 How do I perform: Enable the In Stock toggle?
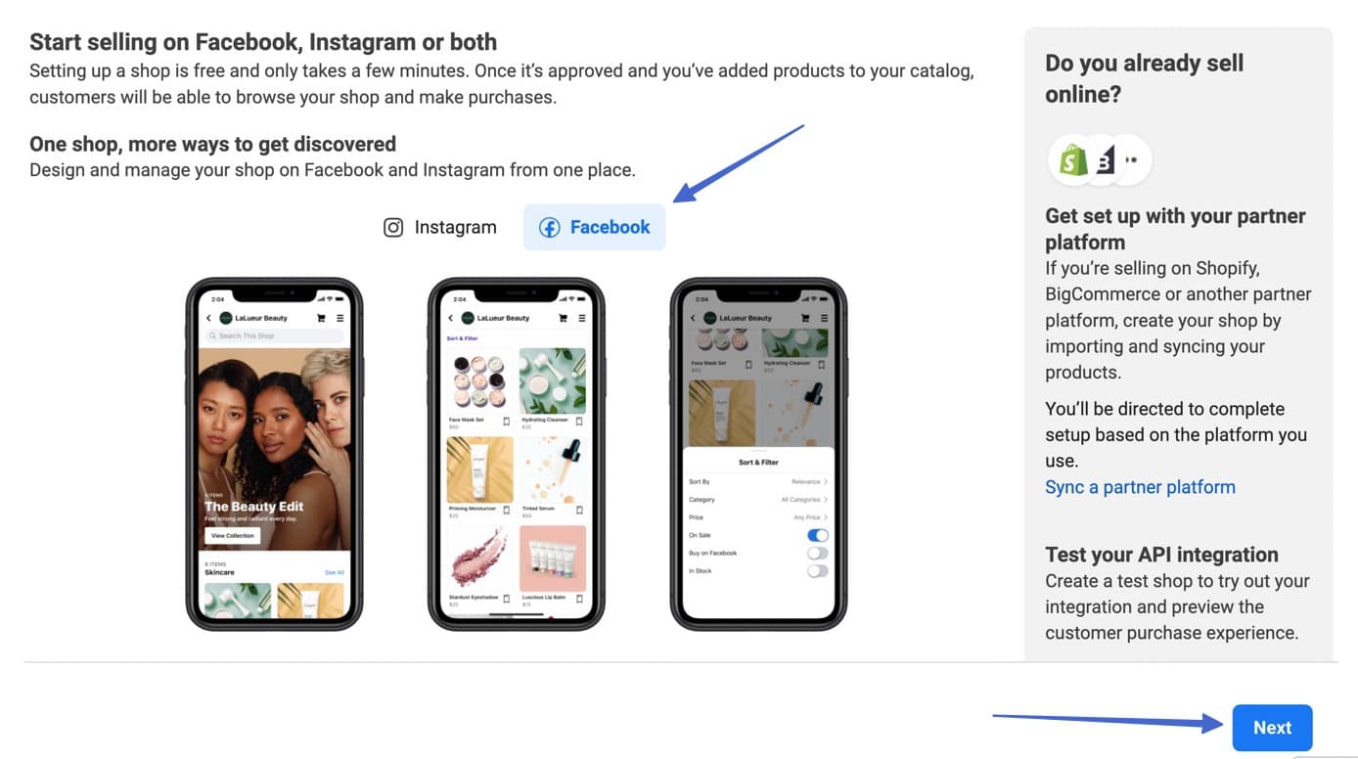(817, 571)
